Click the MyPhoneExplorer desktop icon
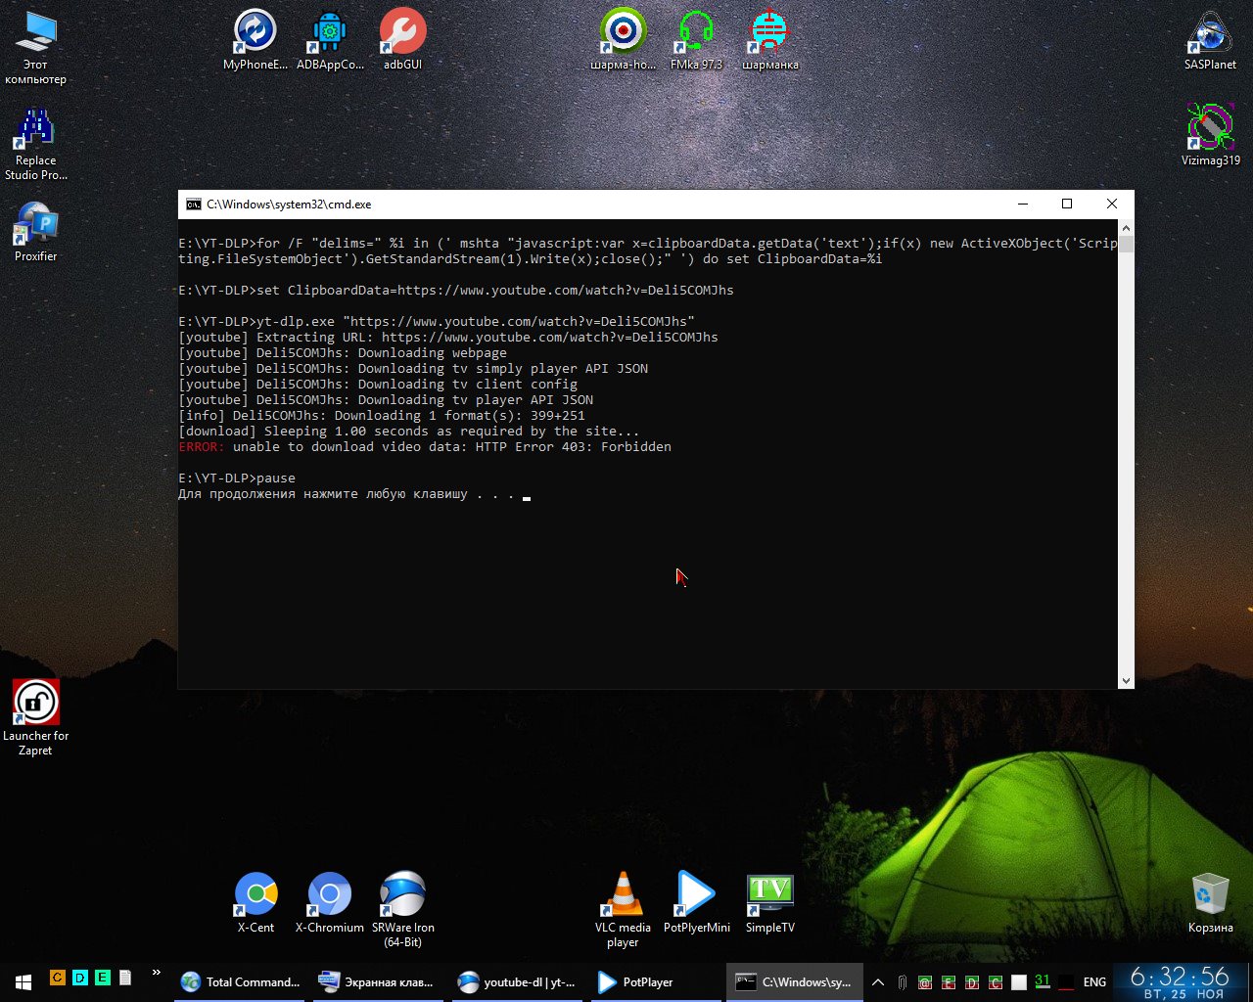This screenshot has width=1253, height=1002. click(x=255, y=32)
